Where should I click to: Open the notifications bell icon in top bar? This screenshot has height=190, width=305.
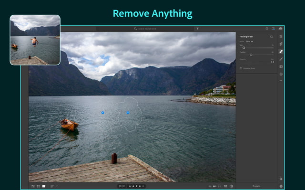click(267, 28)
